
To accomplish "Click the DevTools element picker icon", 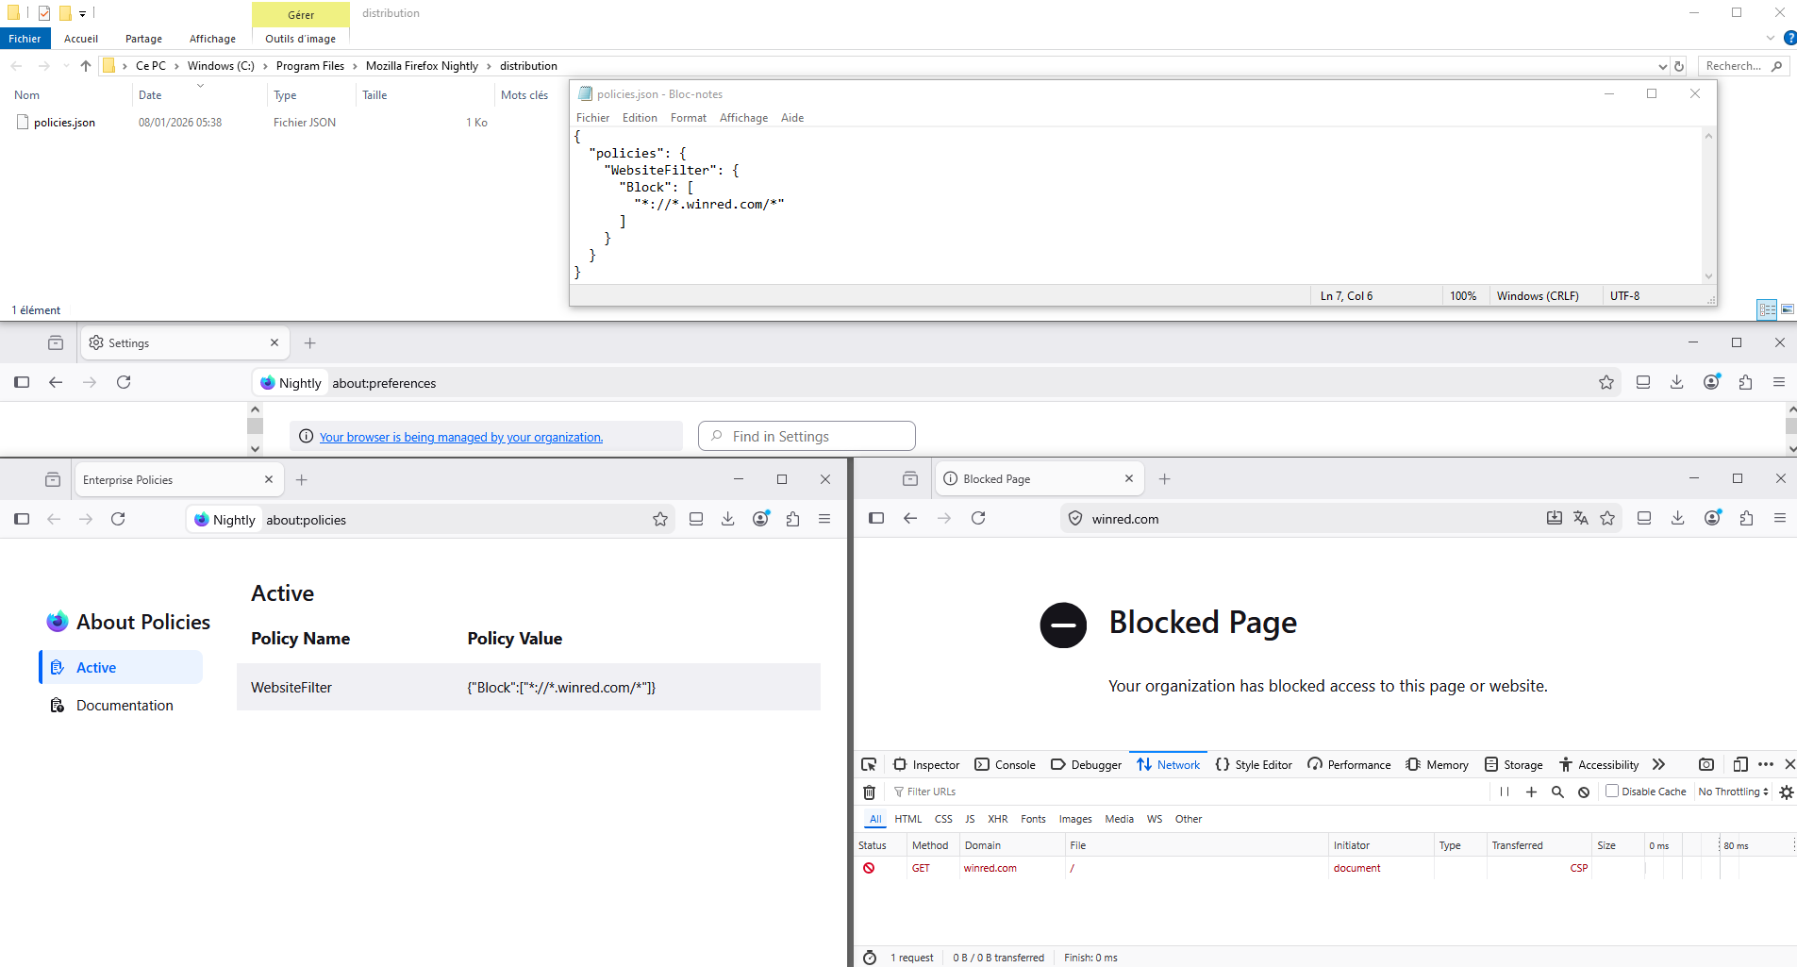I will point(869,764).
